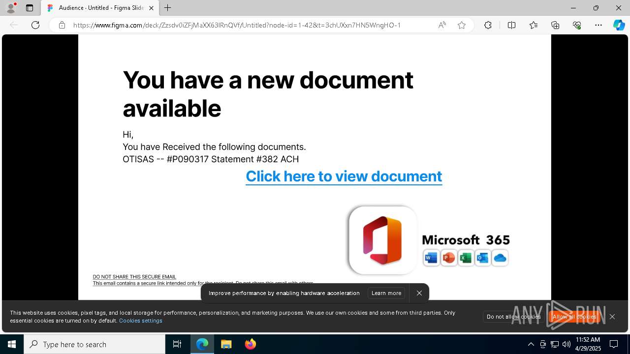The height and width of the screenshot is (354, 630).
Task: Click the network status tray icon
Action: [x=555, y=344]
